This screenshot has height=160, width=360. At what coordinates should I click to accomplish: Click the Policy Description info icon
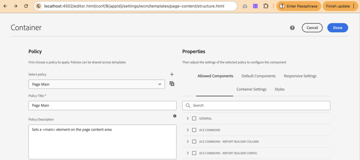[x=175, y=116]
